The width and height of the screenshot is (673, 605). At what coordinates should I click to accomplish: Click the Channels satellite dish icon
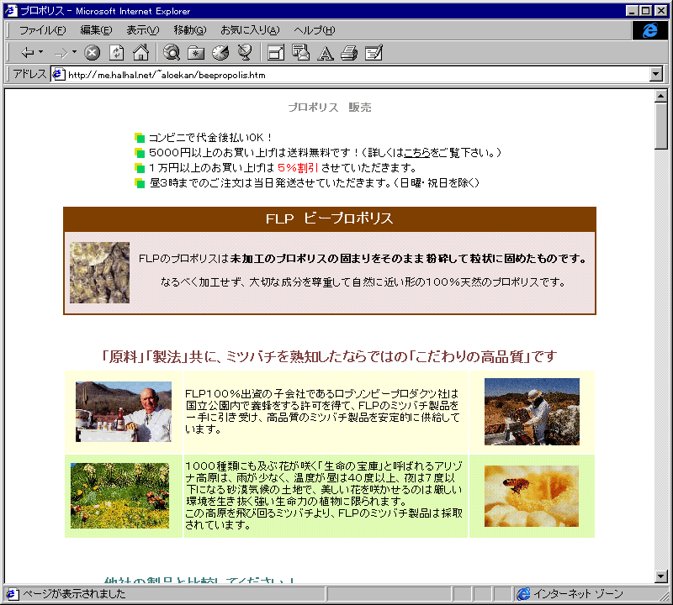pyautogui.click(x=245, y=53)
